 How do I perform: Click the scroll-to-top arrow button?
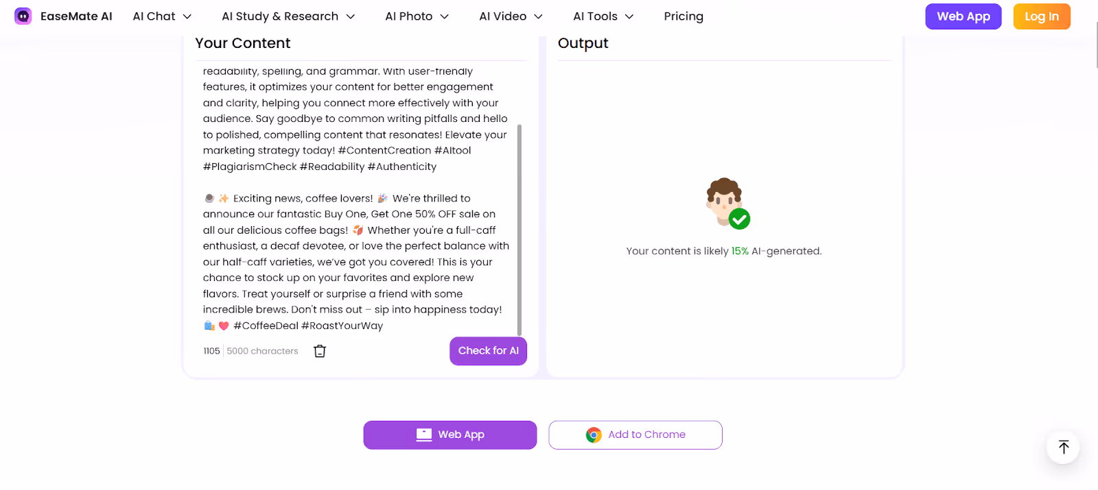coord(1062,447)
